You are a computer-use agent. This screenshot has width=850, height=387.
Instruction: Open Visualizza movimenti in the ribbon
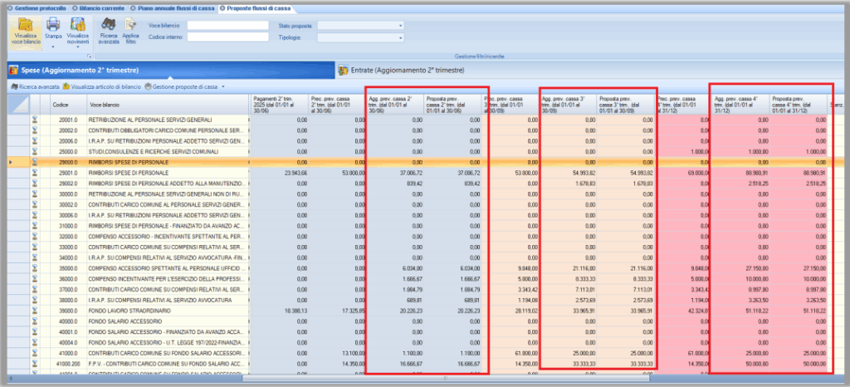click(78, 26)
